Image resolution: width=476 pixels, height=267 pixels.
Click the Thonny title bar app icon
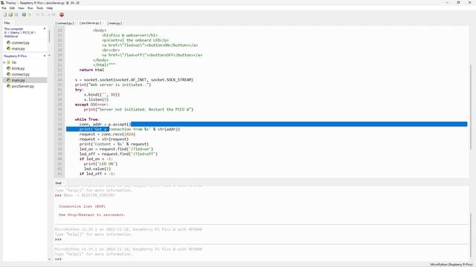point(2,3)
